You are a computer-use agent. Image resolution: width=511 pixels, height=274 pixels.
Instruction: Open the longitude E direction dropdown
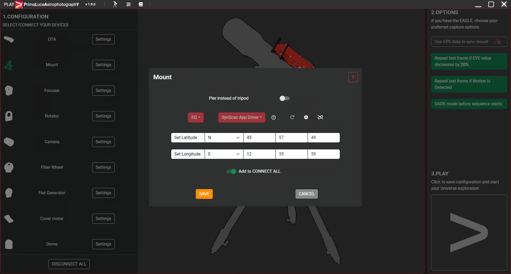click(x=224, y=154)
